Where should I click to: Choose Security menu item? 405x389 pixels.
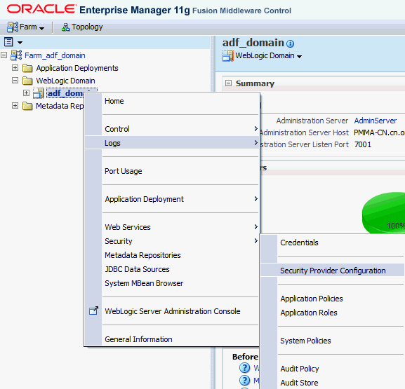[172, 241]
